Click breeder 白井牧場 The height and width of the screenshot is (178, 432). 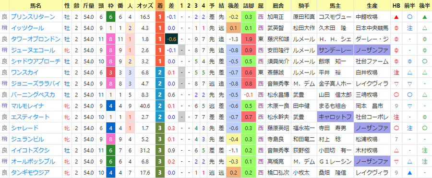pyautogui.click(x=367, y=72)
